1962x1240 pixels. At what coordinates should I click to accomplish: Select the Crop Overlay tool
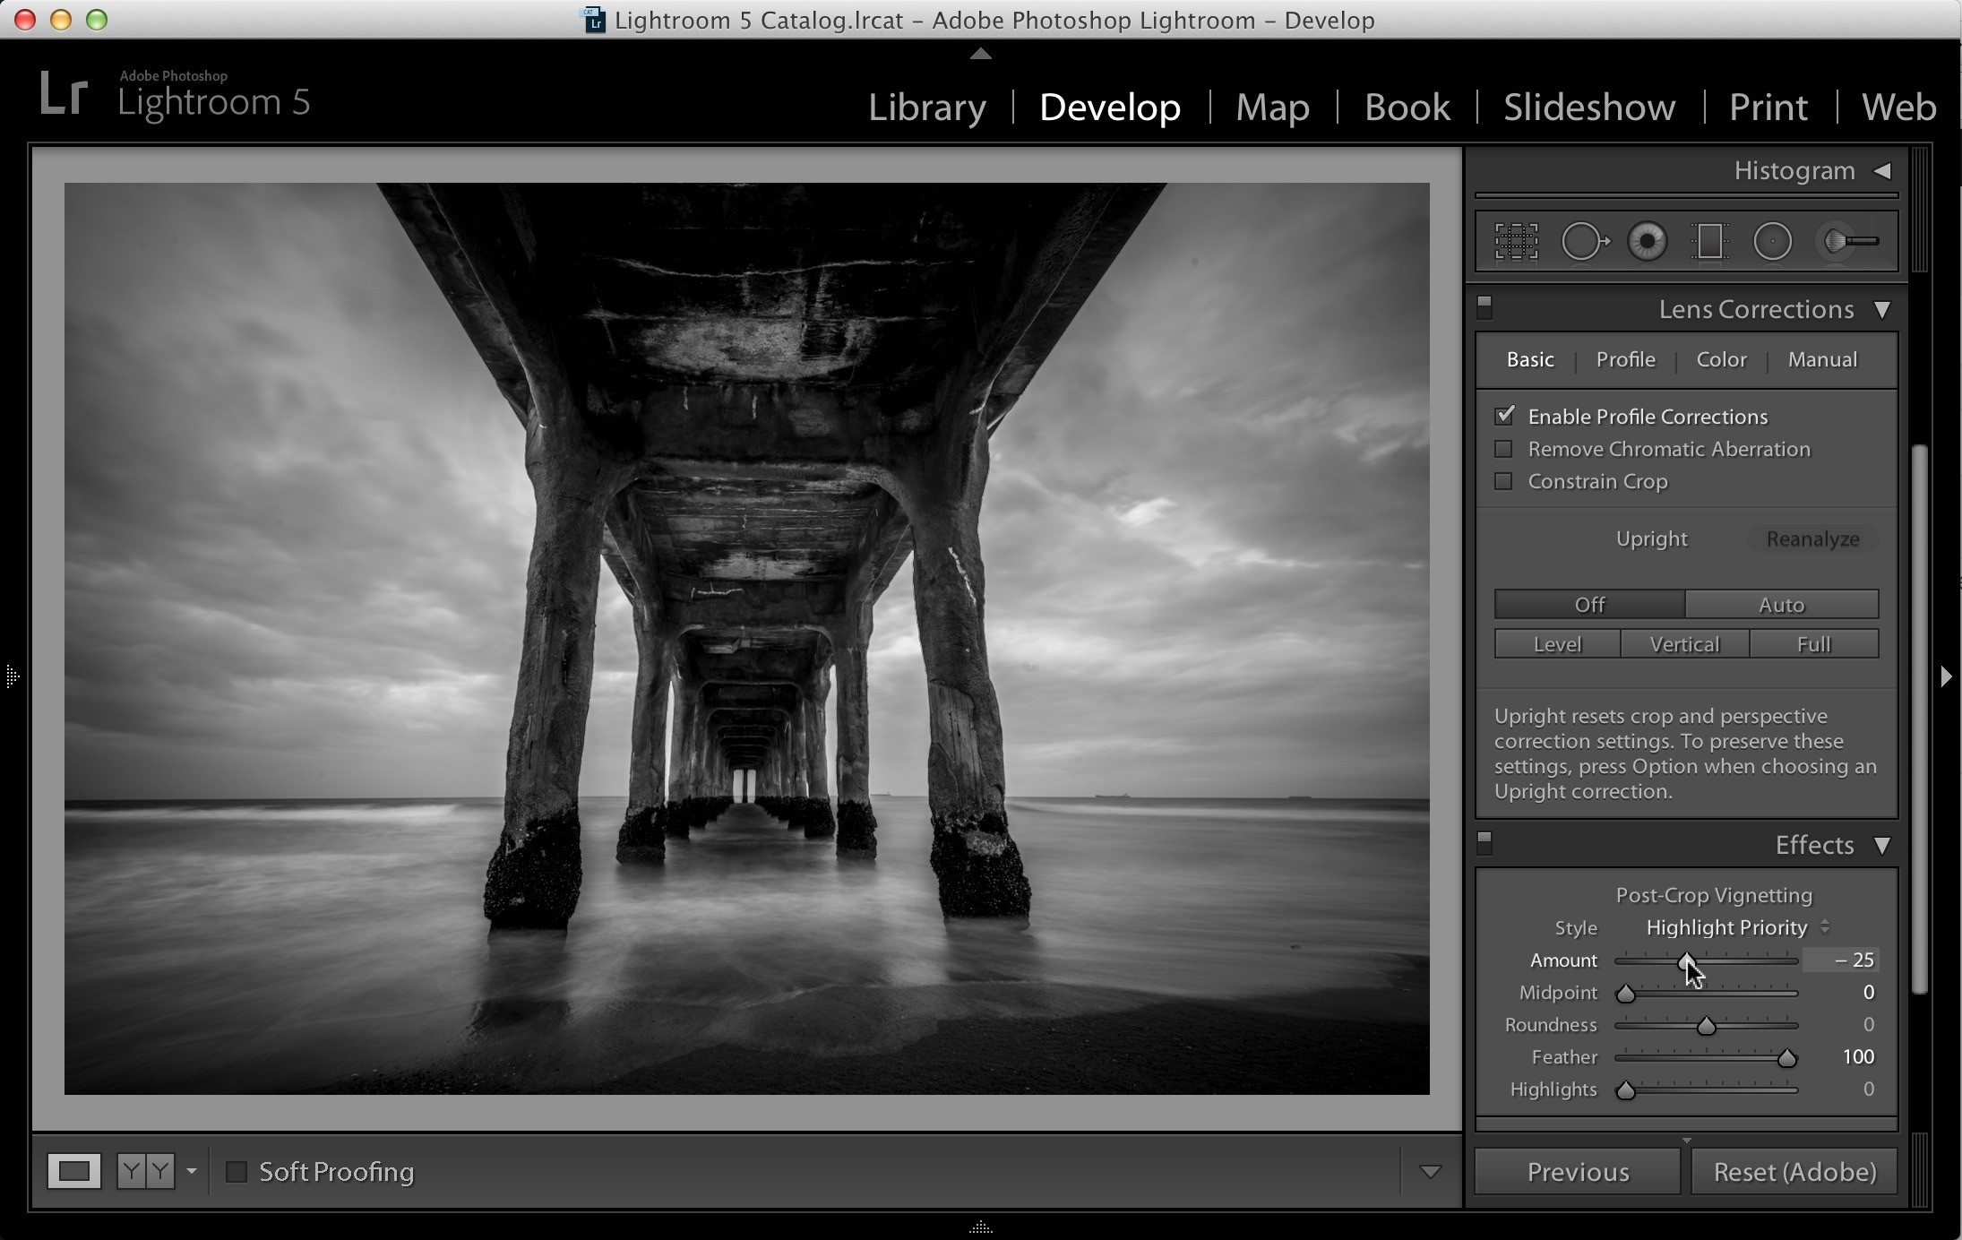(1516, 242)
